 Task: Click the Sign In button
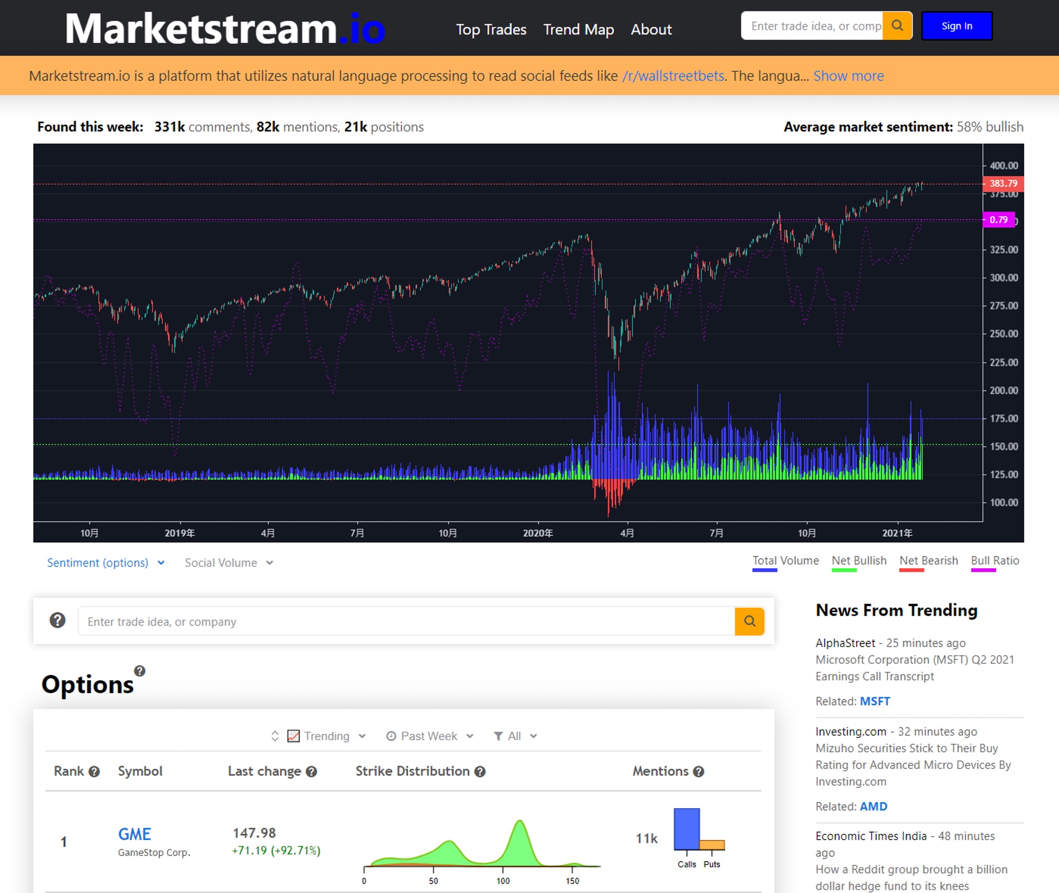(957, 26)
